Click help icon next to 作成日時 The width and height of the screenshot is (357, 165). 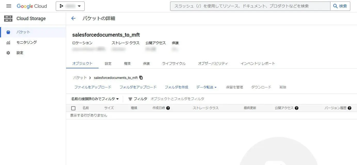168,108
